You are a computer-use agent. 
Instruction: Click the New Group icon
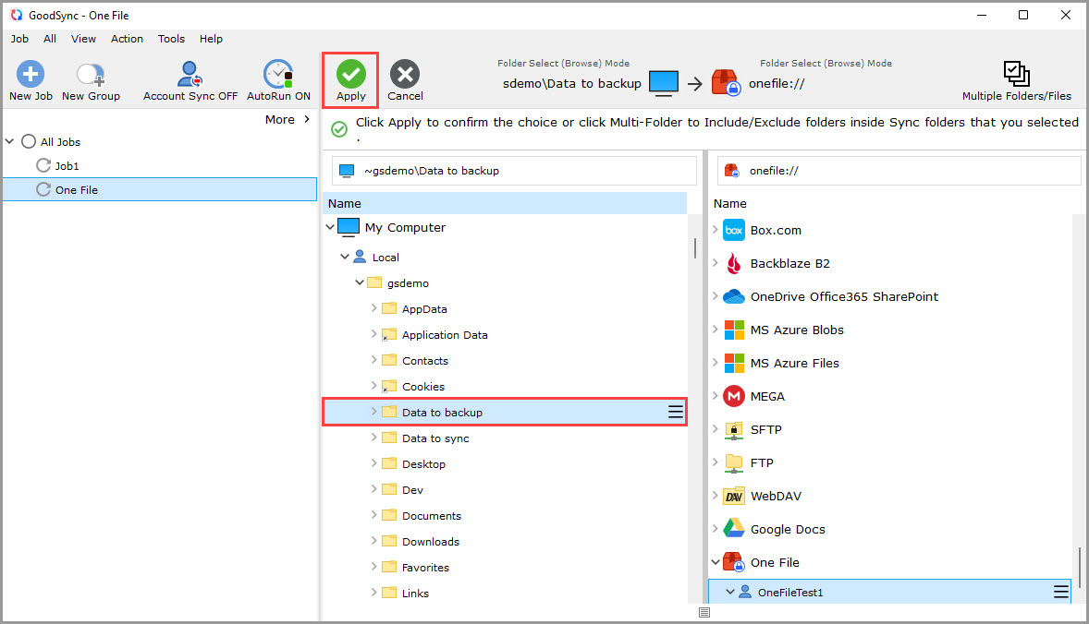point(91,74)
